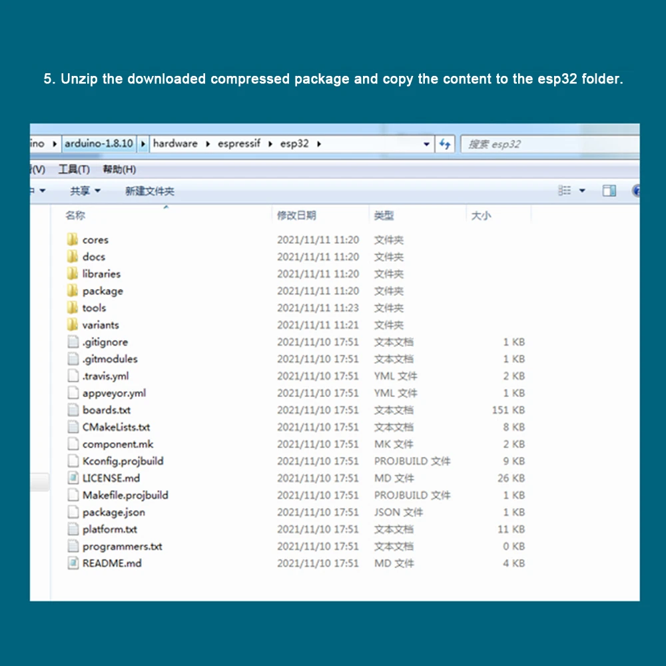Select the libraries folder icon
This screenshot has width=666, height=666.
[x=73, y=274]
